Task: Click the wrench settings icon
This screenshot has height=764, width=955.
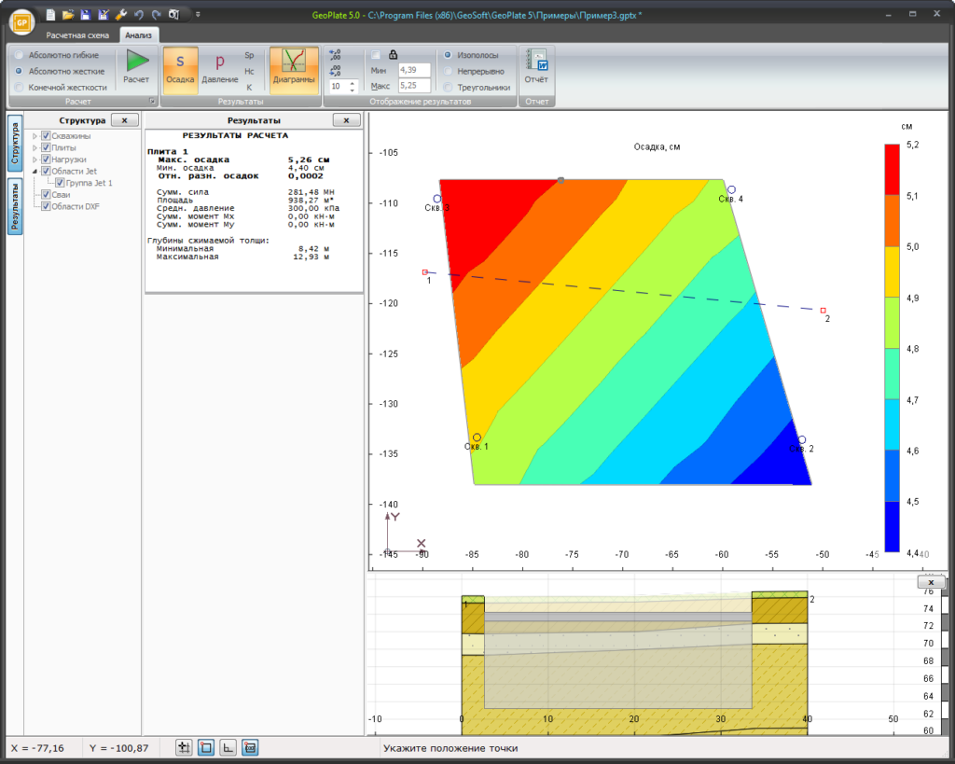Action: coord(121,15)
